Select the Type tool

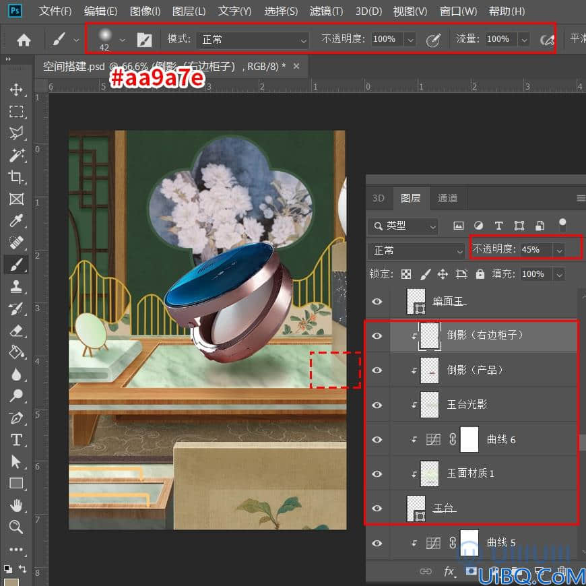coord(16,440)
